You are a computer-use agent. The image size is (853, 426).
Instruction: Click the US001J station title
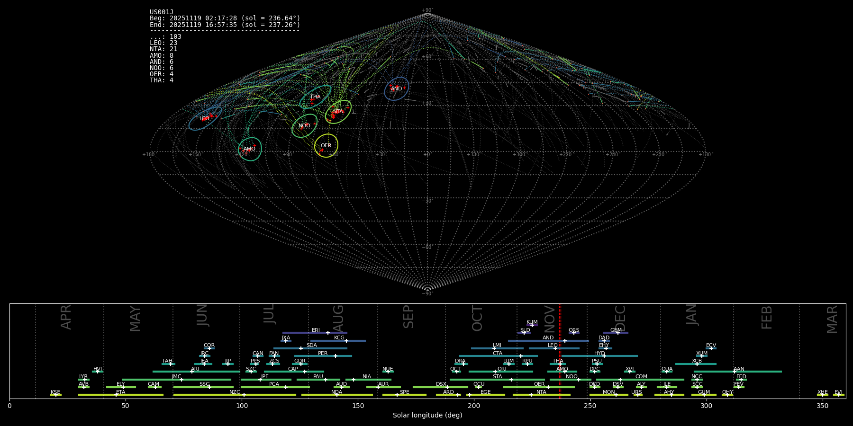pyautogui.click(x=162, y=12)
